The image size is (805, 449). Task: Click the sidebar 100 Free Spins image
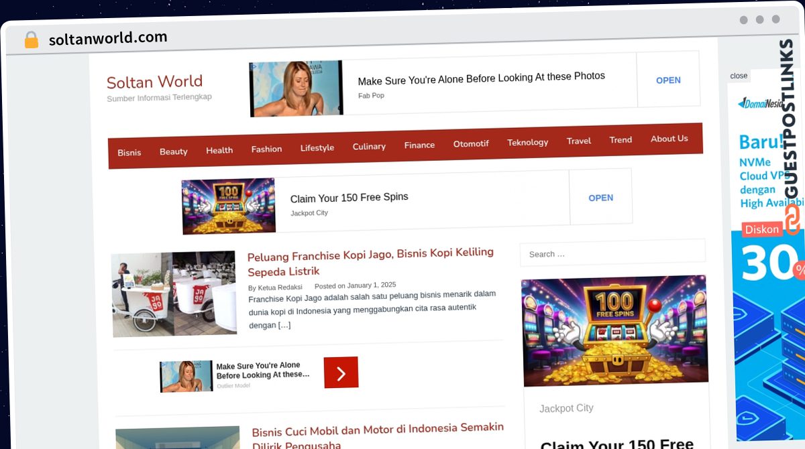(x=614, y=330)
